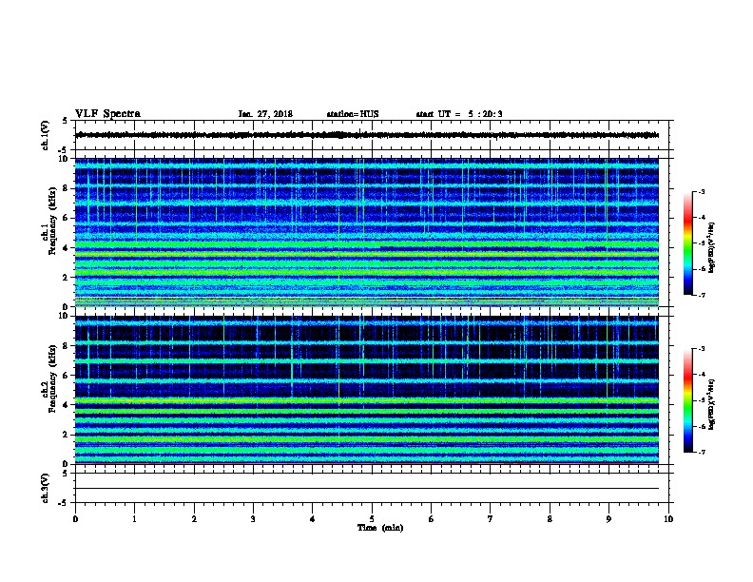The height and width of the screenshot is (582, 753).
Task: Click the time axis tick label "6"
Action: click(x=432, y=519)
